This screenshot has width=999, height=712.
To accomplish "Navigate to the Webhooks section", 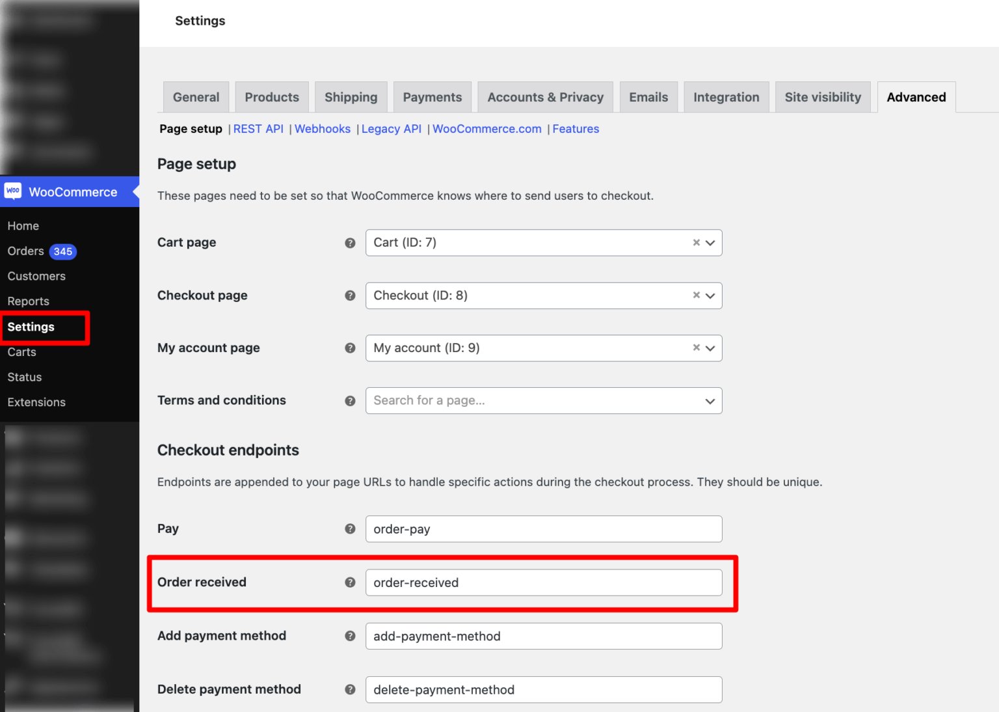I will (x=323, y=128).
